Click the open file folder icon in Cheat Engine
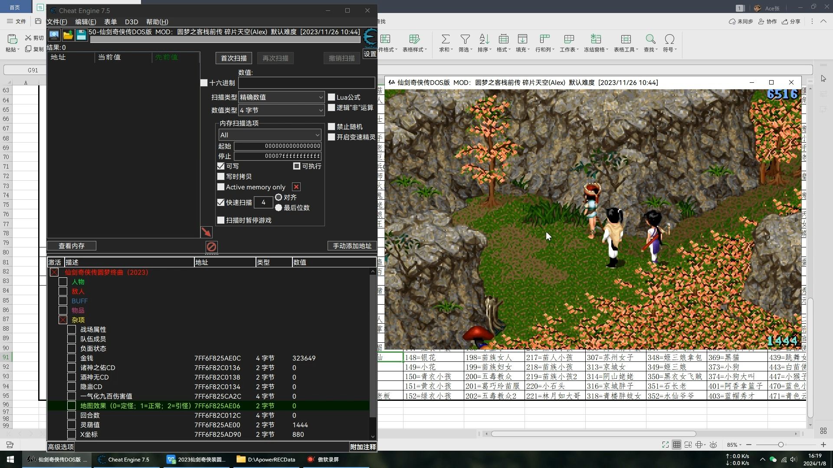This screenshot has height=468, width=833. [x=68, y=35]
